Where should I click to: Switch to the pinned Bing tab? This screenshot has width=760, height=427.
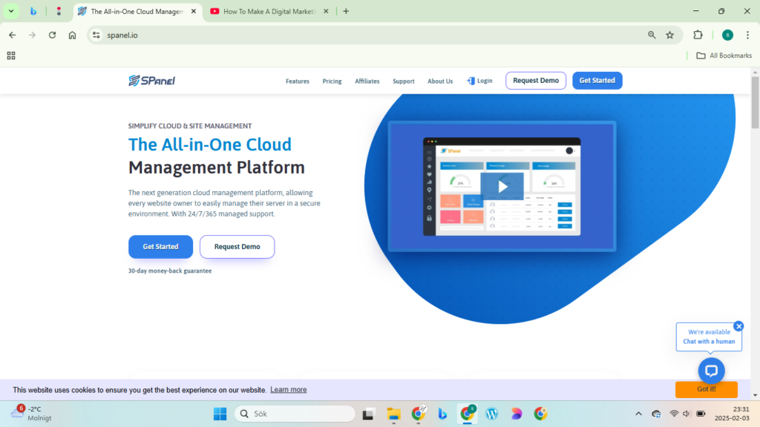[33, 11]
